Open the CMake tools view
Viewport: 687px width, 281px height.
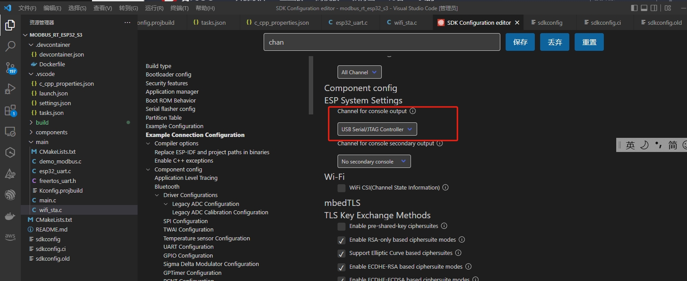[10, 174]
